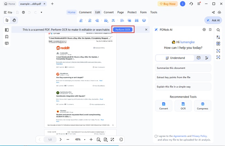Image resolution: width=225 pixels, height=146 pixels.
Task: Close the example-...ddit.pdf tab
Action: click(x=44, y=4)
